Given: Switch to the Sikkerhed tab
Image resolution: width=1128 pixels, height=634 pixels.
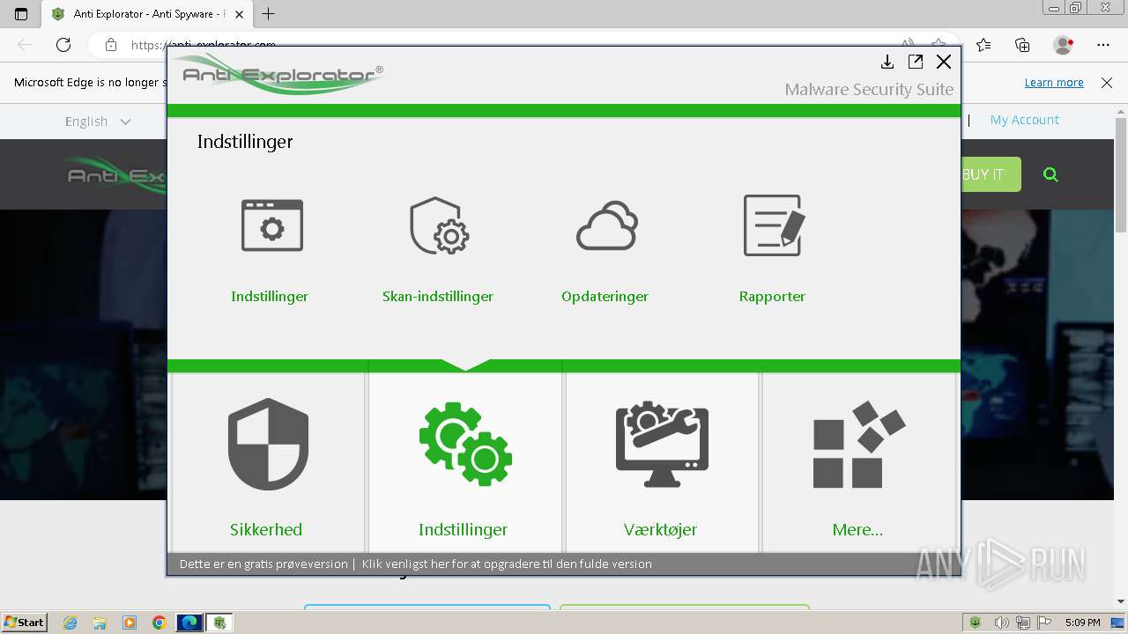Looking at the screenshot, I should (268, 463).
